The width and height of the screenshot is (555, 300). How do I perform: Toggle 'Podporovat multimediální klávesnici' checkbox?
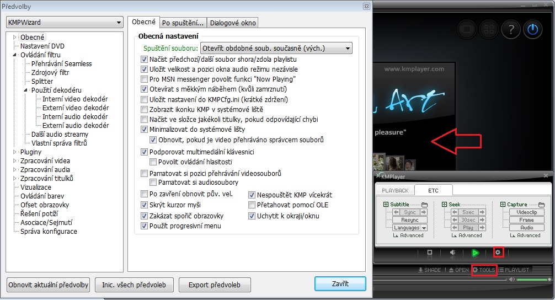(144, 152)
